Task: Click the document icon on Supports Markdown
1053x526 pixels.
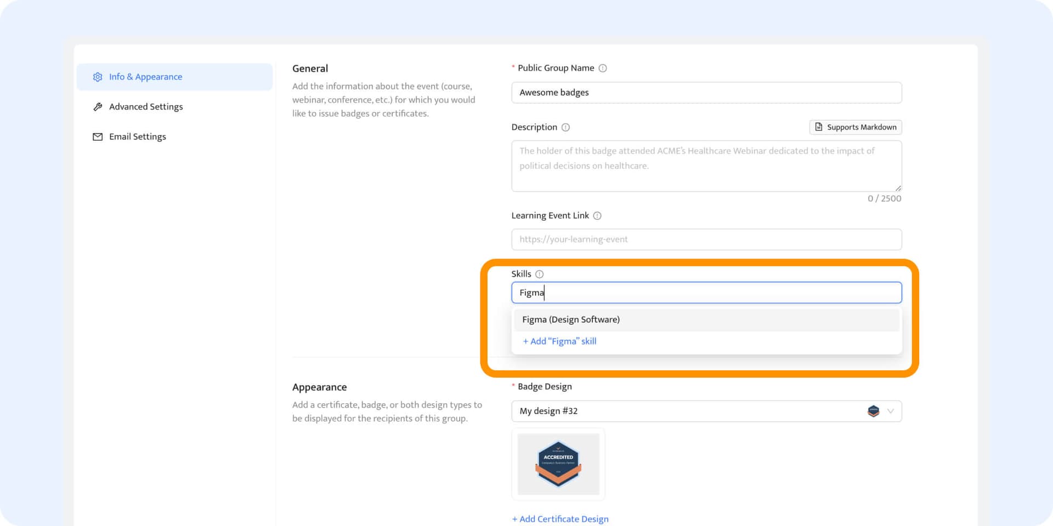Action: point(818,127)
